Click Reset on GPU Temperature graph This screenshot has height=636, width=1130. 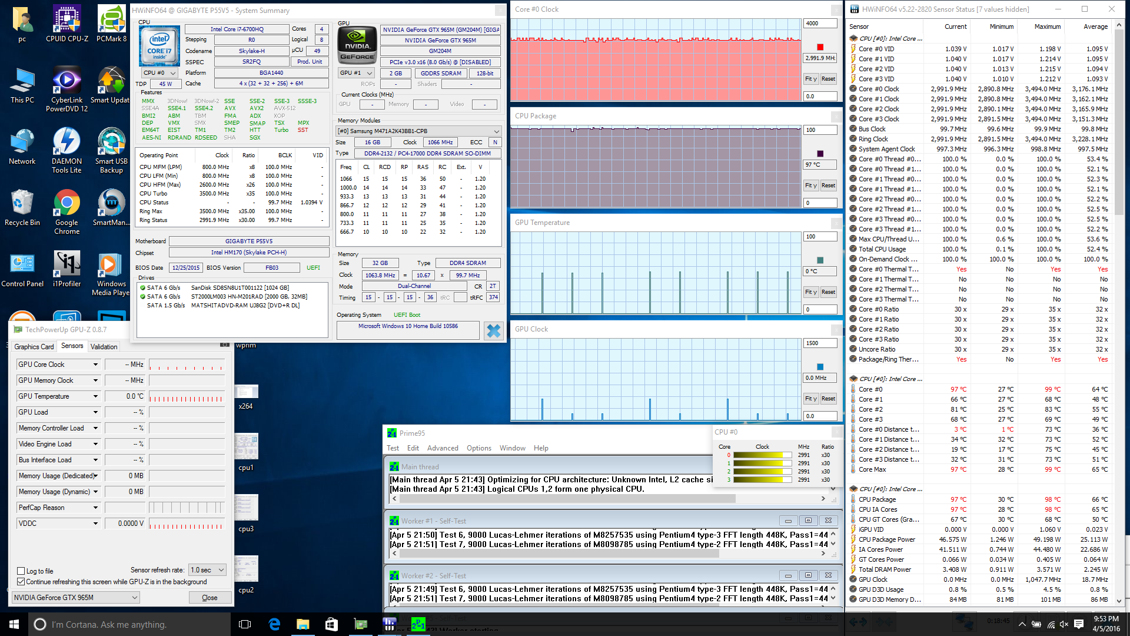[828, 291]
